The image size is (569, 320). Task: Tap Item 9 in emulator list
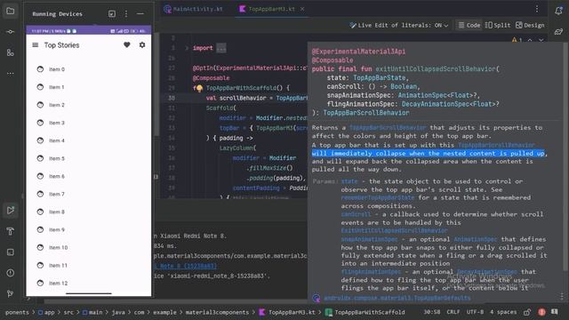click(89, 229)
